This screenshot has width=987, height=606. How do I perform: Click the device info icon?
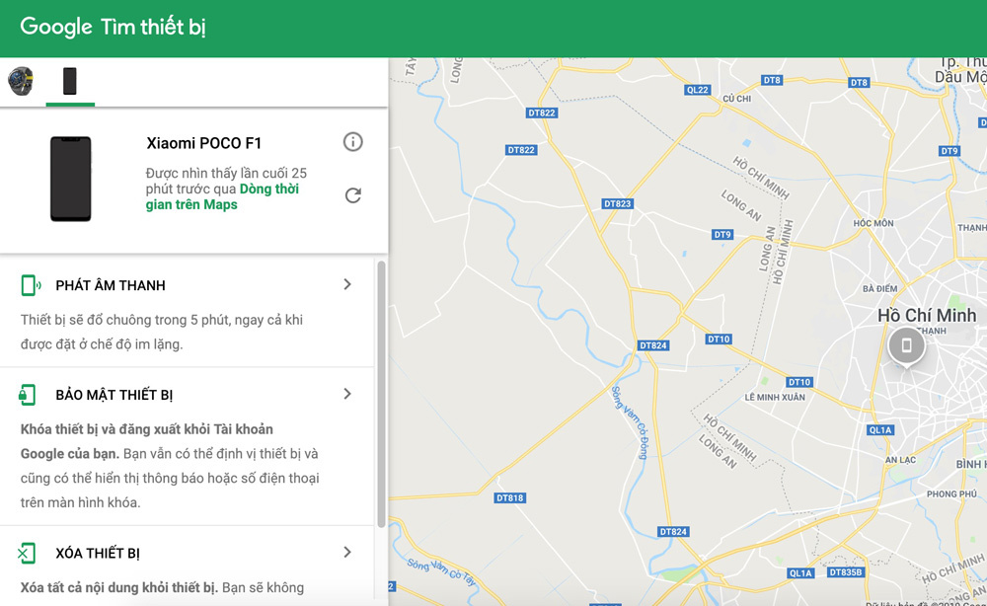(x=352, y=142)
